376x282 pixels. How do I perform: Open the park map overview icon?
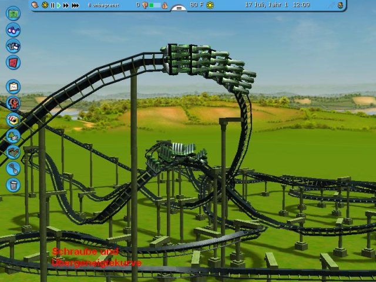click(13, 14)
